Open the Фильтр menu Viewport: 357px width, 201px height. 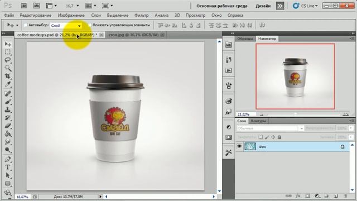tap(141, 15)
